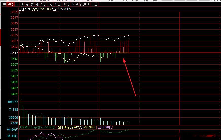Click the 3512 price axis label
This screenshot has height=140, width=221.
[x=14, y=59]
